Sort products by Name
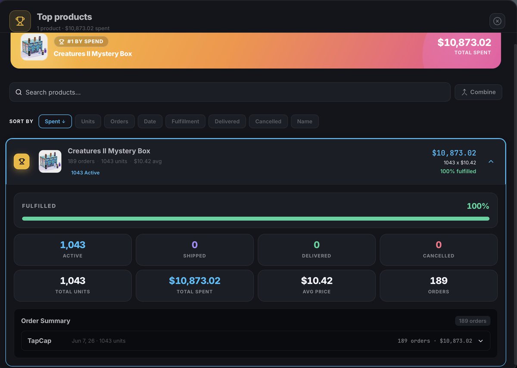The height and width of the screenshot is (368, 517). pos(305,122)
